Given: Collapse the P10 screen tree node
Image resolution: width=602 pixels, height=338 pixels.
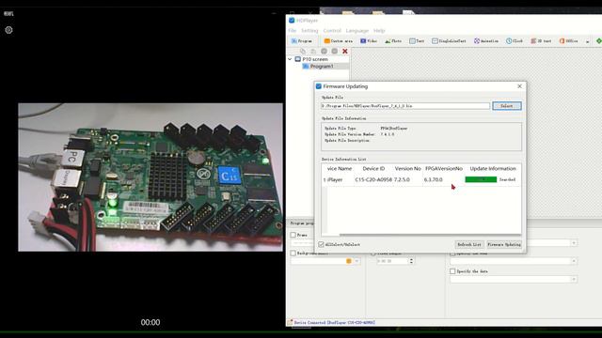Looking at the screenshot, I should 291,59.
